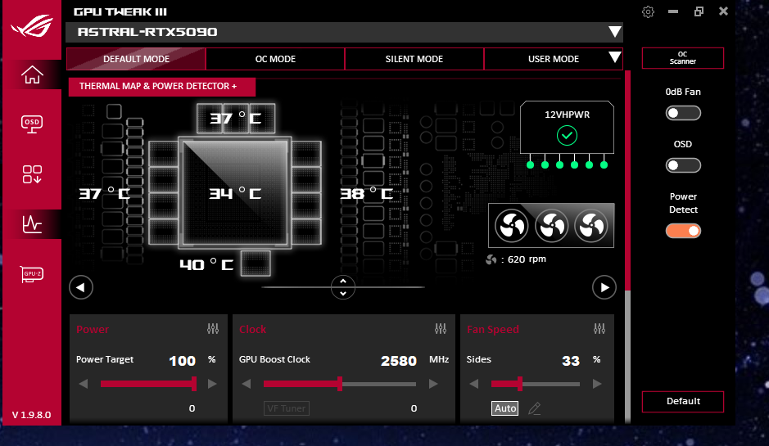Screen dimensions: 769x446
Task: Adjust the GPU Boost Clock slider
Action: 339,384
